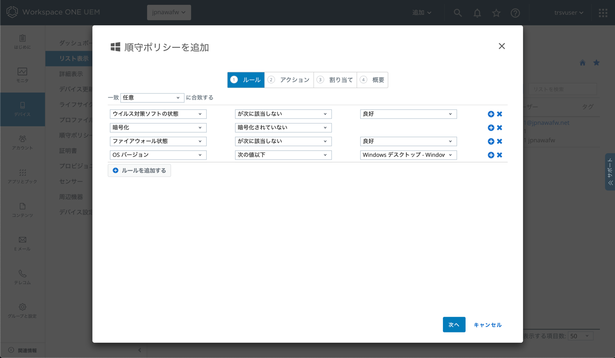615x358 pixels.
Task: Delete the firewall status rule row
Action: click(499, 142)
